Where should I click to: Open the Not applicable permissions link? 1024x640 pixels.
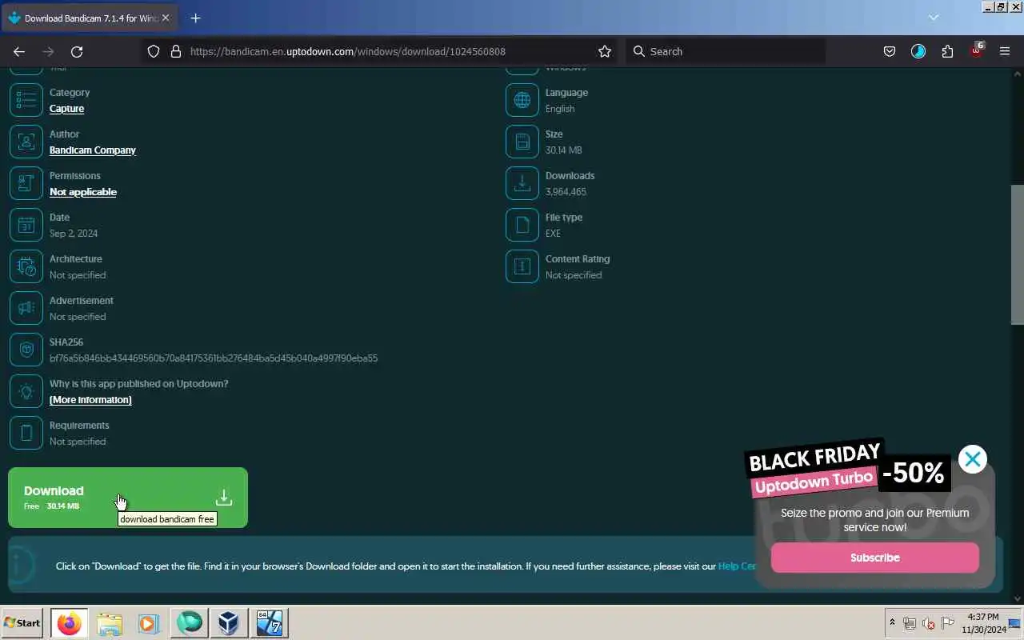(x=83, y=192)
